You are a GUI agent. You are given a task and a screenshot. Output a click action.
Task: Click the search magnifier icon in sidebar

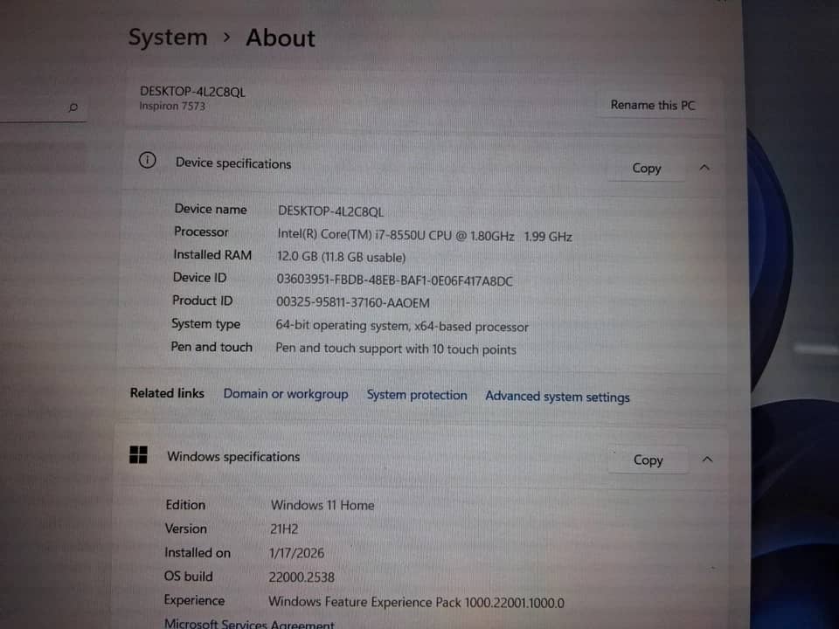coord(73,107)
